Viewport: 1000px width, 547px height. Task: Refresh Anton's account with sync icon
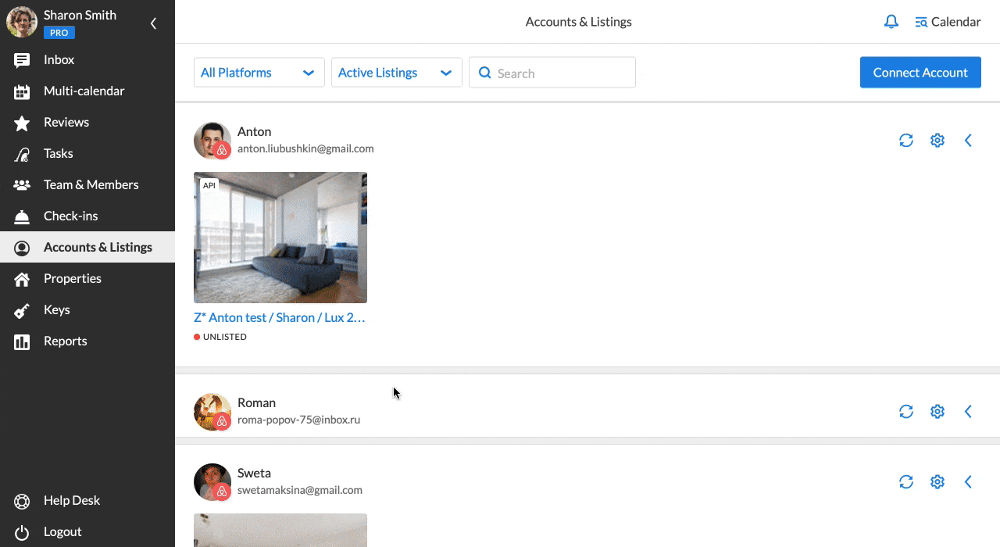(906, 140)
